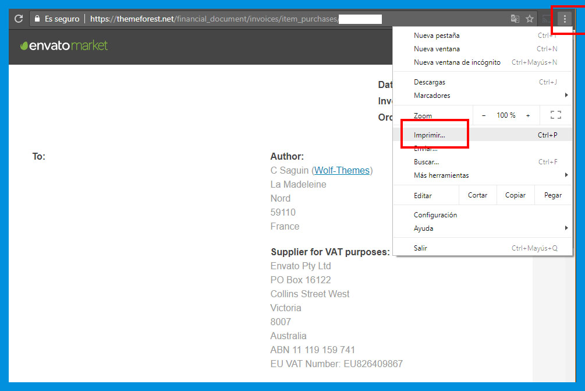Image resolution: width=585 pixels, height=391 pixels.
Task: Choose Buscar... in the menu
Action: pyautogui.click(x=483, y=162)
